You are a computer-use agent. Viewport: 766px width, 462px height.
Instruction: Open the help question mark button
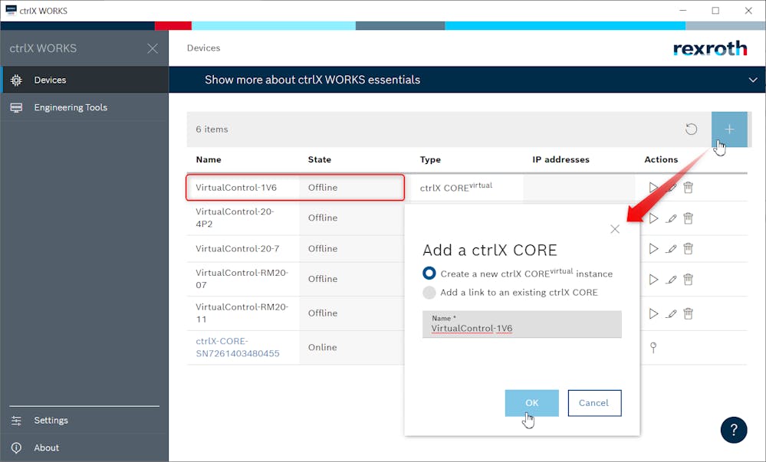[x=734, y=431]
